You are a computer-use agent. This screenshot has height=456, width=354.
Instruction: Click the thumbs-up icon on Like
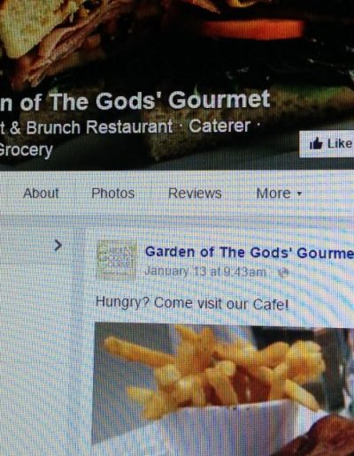pyautogui.click(x=316, y=144)
